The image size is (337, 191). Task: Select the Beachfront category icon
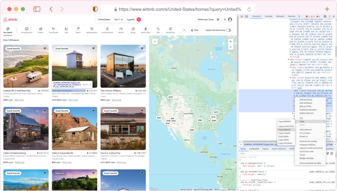pyautogui.click(x=171, y=30)
